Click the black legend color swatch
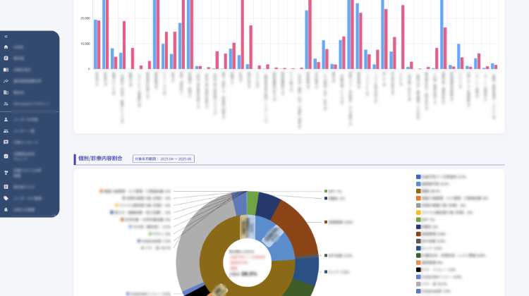Screen dimensions: 529x296 coord(418,269)
